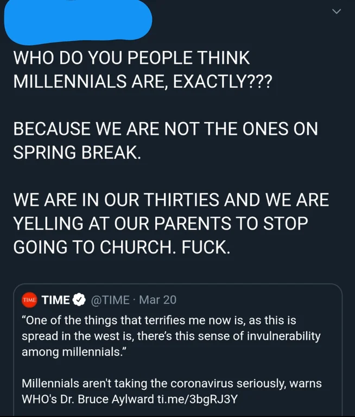Click the 'WHO DO YOU PEOPLE THINK' tweet text
Screen dimensions: 355x417
coord(131,58)
